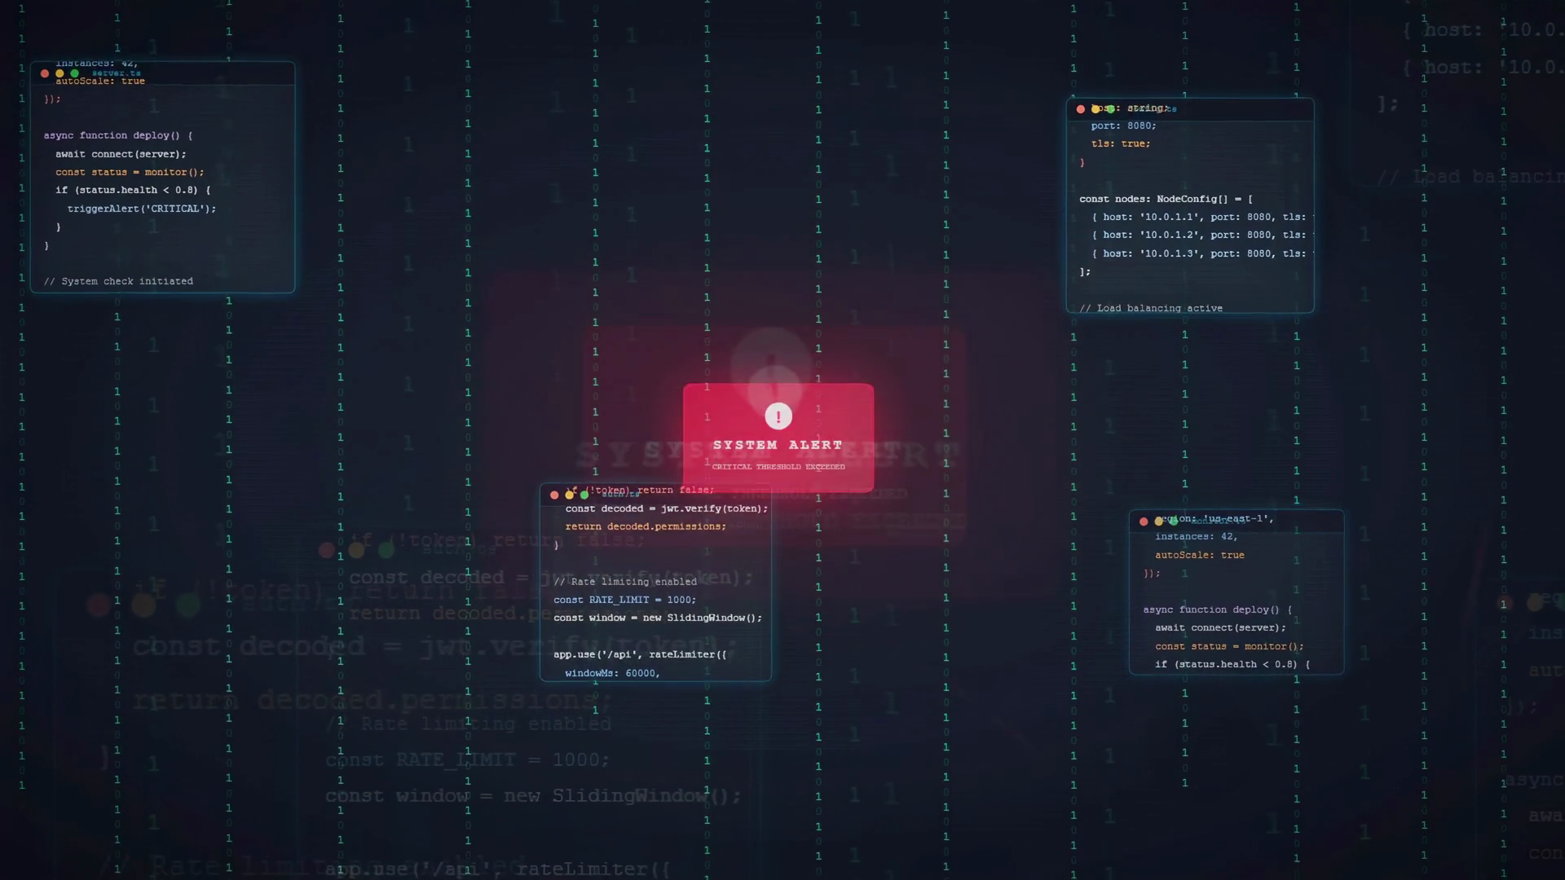Image resolution: width=1565 pixels, height=880 pixels.
Task: Click the // Load balancing active comment
Action: click(1151, 308)
